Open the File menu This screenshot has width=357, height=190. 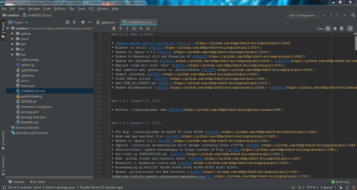point(4,9)
